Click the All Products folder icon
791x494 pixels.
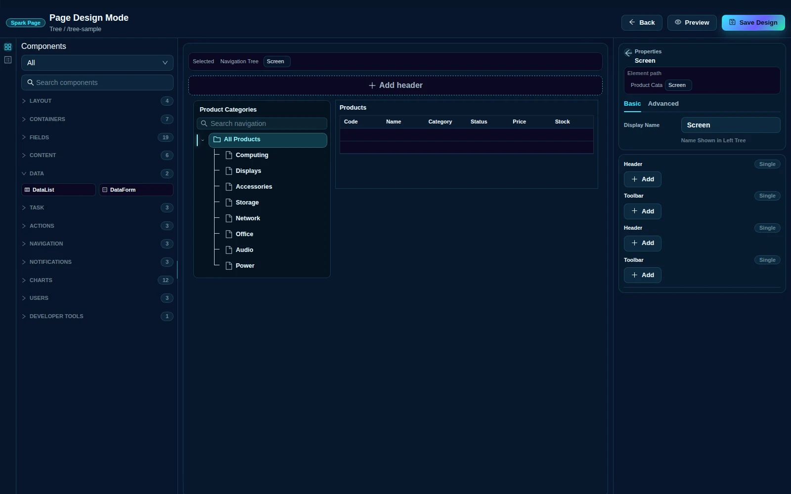click(217, 139)
